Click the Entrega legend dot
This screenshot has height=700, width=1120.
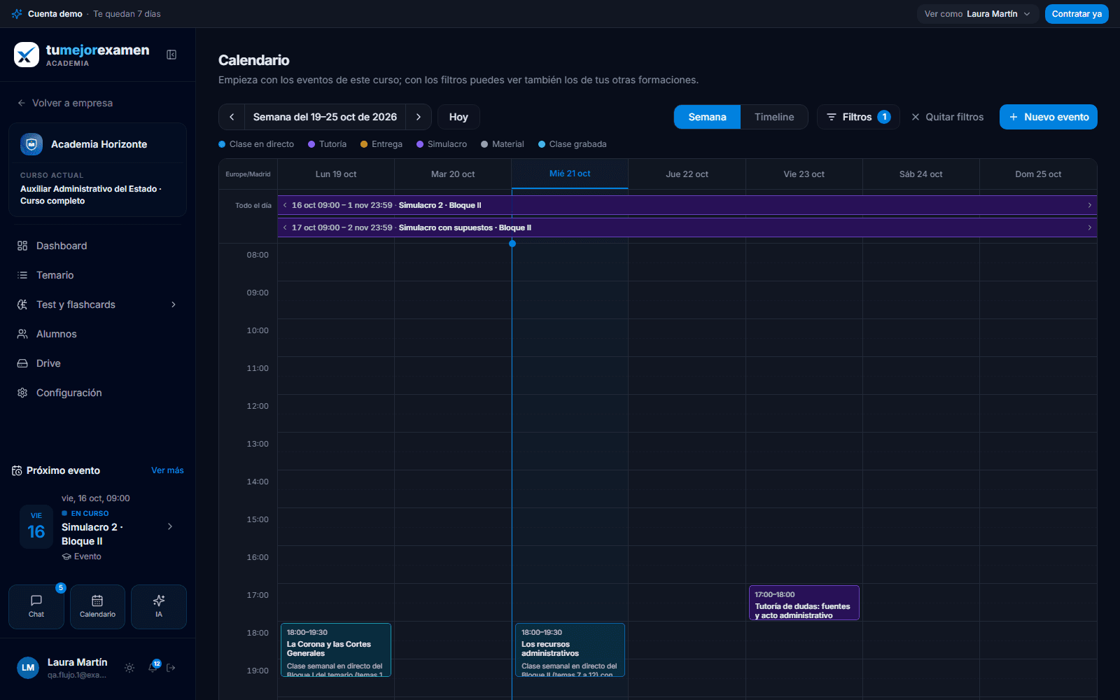coord(364,144)
